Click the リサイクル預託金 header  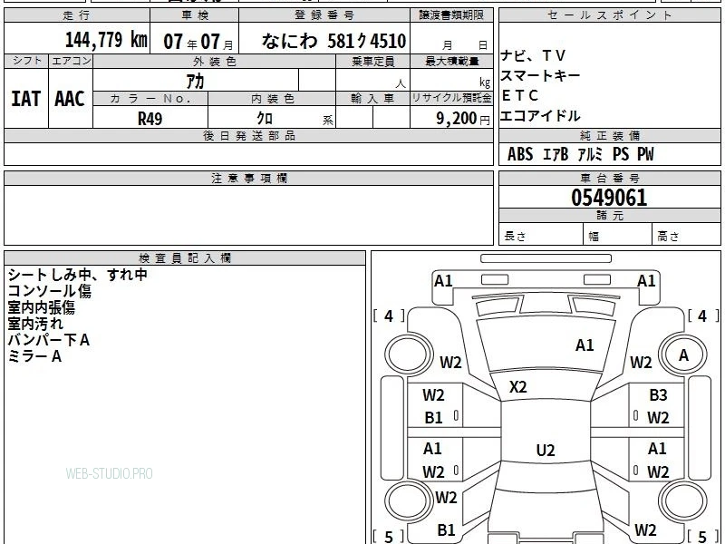(x=451, y=99)
